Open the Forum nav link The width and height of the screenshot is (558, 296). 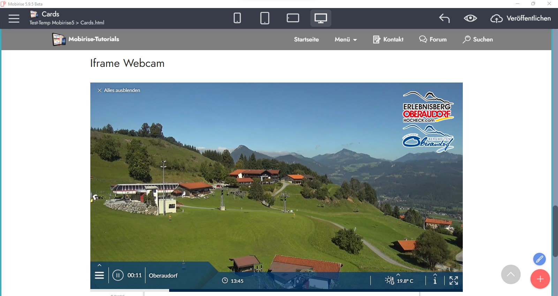coord(433,40)
